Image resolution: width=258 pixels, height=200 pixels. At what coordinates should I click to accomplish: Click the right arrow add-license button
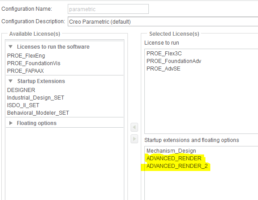click(x=134, y=139)
